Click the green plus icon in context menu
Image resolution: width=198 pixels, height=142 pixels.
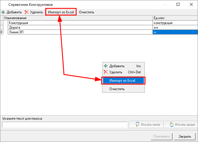106,66
